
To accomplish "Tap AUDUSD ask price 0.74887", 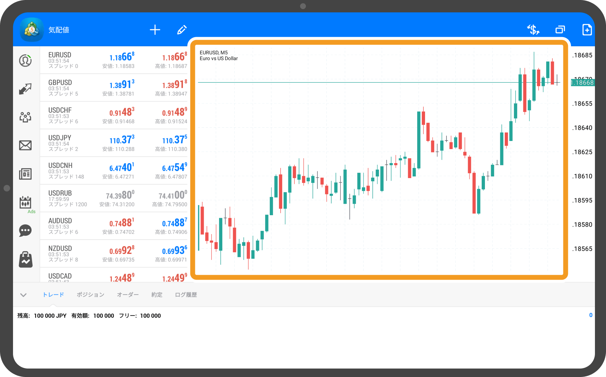I will pos(175,223).
